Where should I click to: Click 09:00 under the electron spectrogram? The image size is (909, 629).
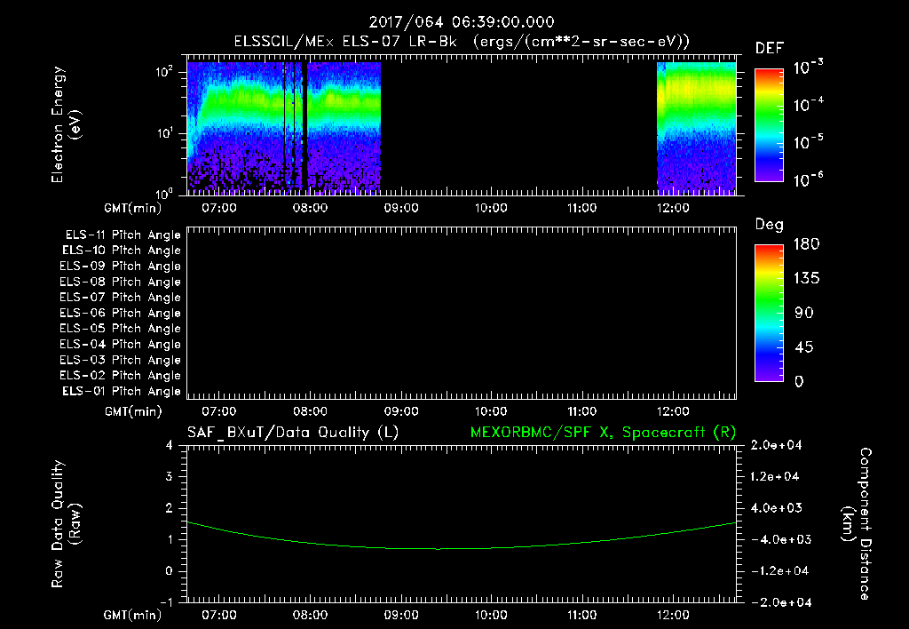coord(401,208)
